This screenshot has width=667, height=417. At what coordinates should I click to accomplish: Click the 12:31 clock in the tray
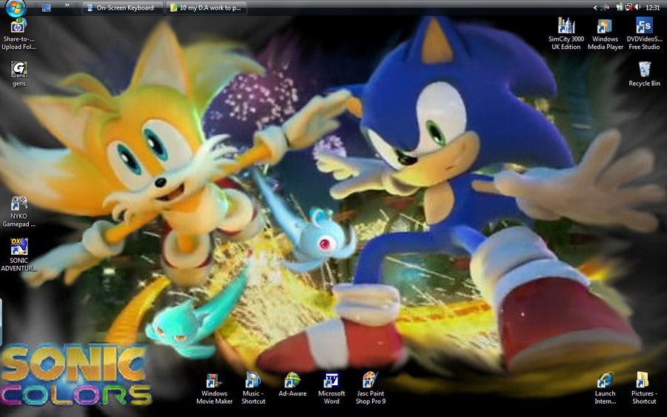pos(652,7)
